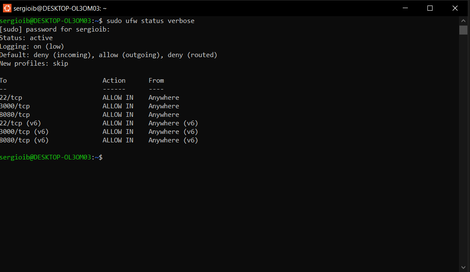Click the scrollbar down arrow
The width and height of the screenshot is (470, 272).
click(463, 267)
